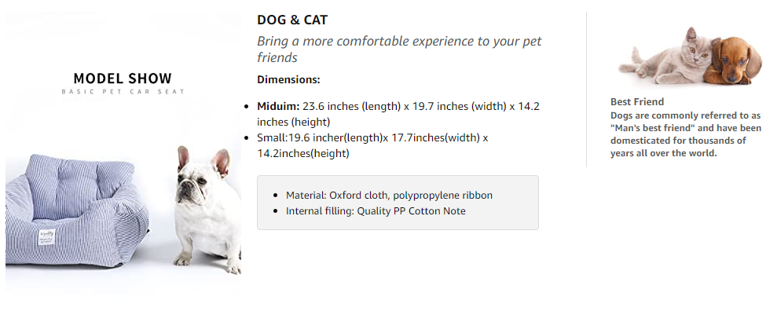Click the Small size dimensions line

click(372, 145)
